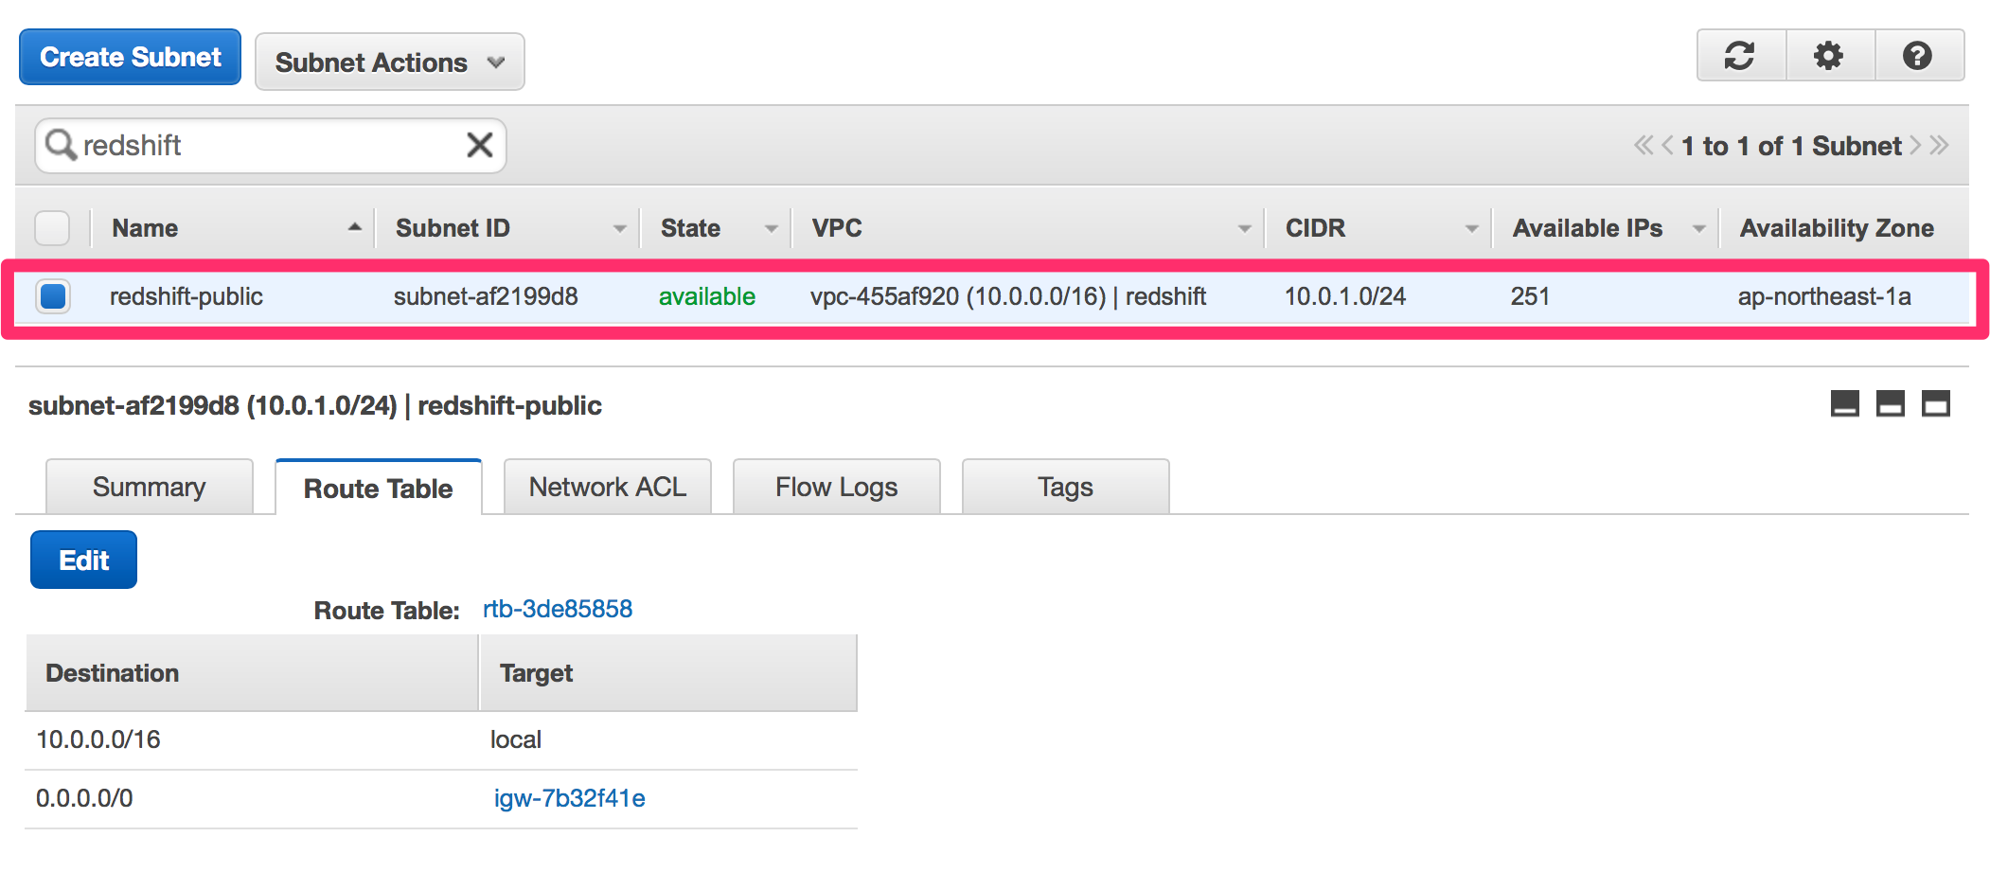Maximize the details pane with the last pane icon
Viewport: 1990px width, 890px height.
pyautogui.click(x=1936, y=403)
